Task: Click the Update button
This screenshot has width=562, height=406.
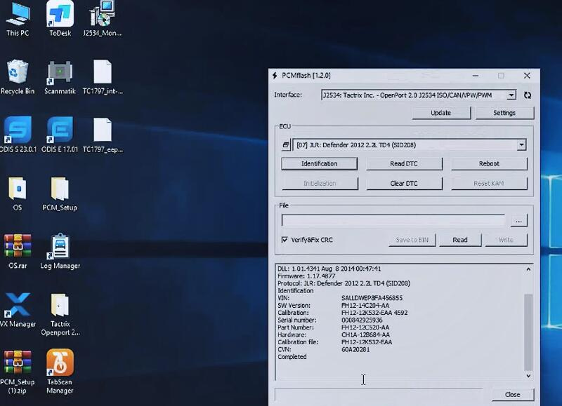Action: coord(441,113)
